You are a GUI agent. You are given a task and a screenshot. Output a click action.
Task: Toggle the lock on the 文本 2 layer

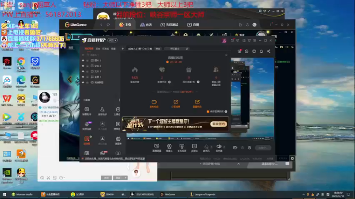point(87,66)
